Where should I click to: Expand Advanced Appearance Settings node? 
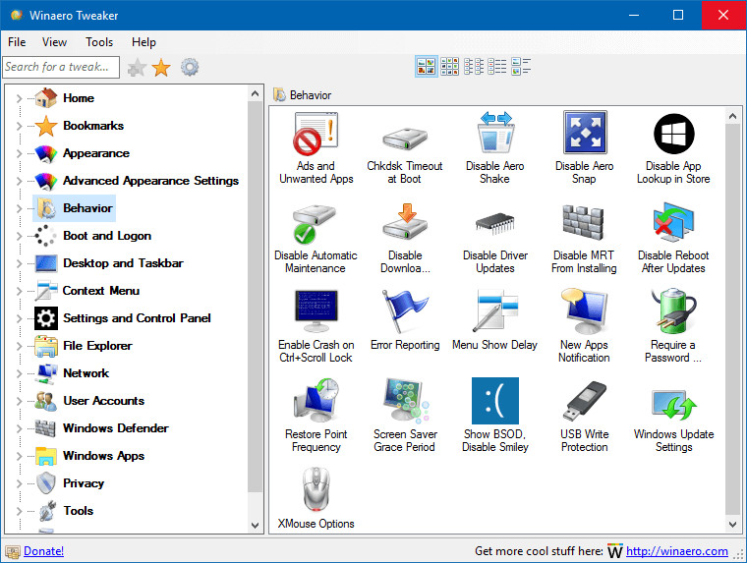coord(19,181)
